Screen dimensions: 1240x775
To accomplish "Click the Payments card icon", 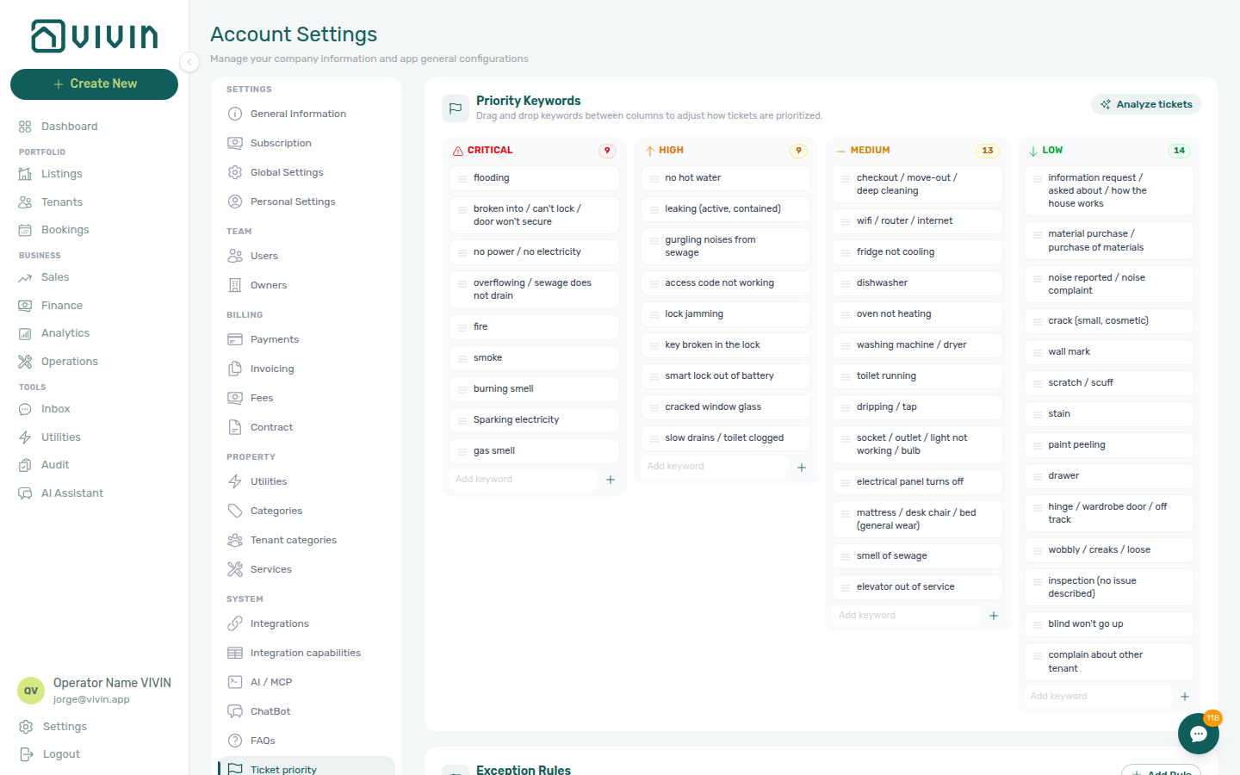I will click(235, 339).
